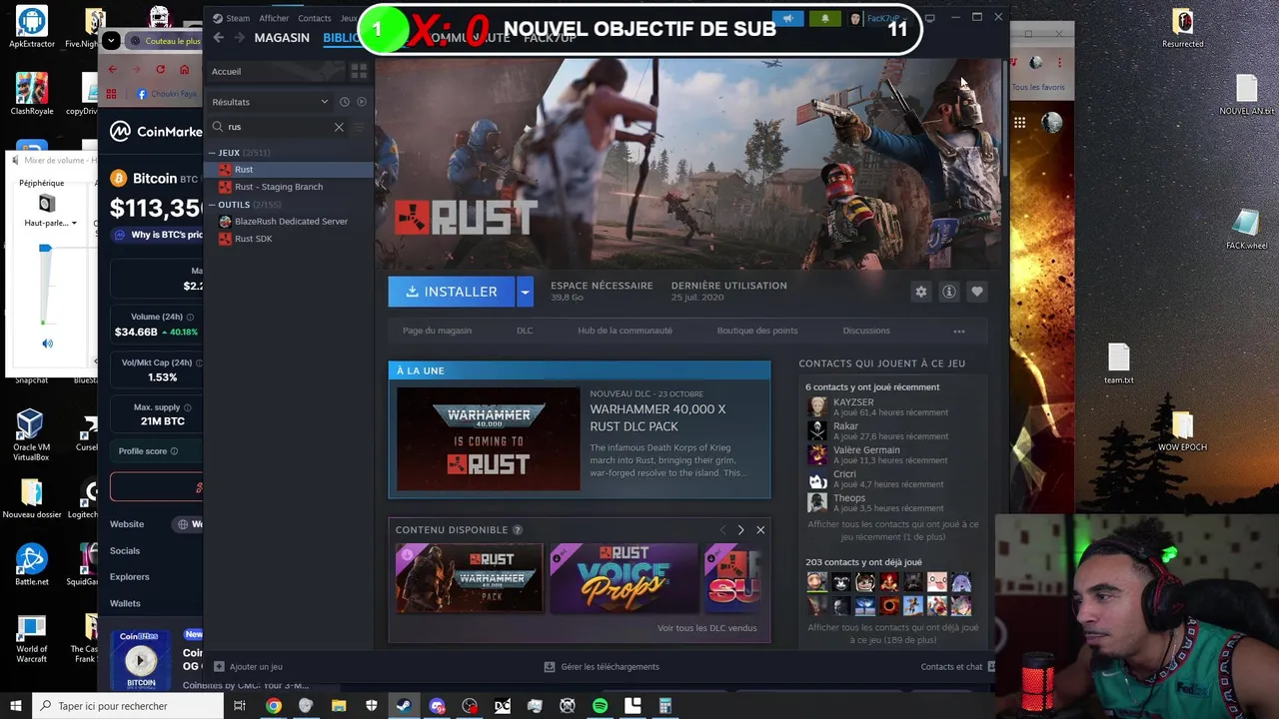This screenshot has width=1279, height=719.
Task: Select Rust in the library list
Action: pyautogui.click(x=289, y=170)
